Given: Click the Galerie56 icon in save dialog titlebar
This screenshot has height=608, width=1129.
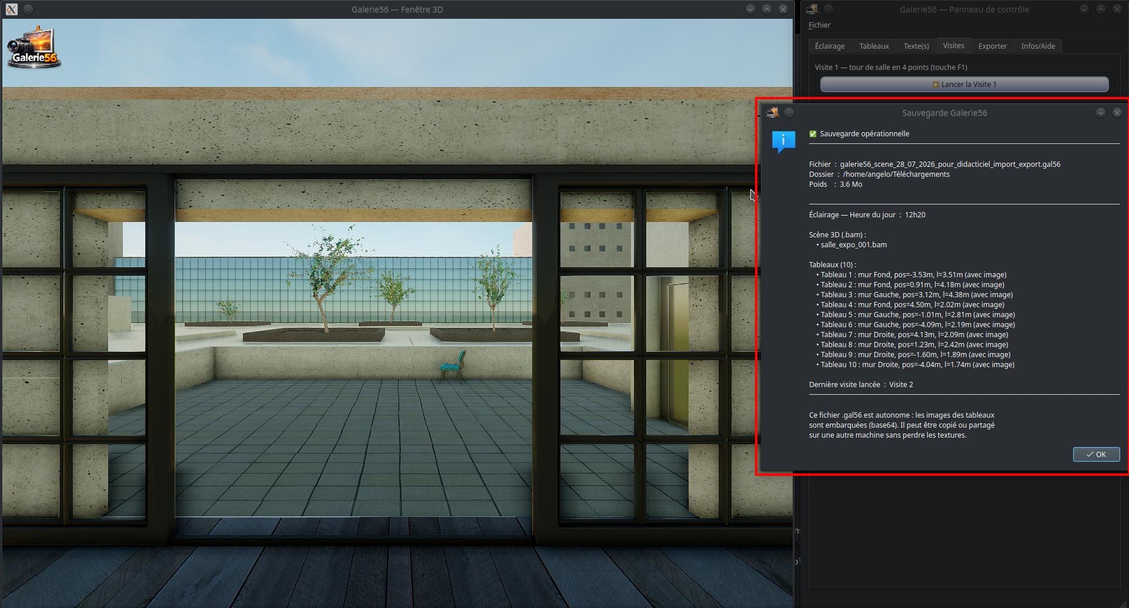Looking at the screenshot, I should (773, 112).
